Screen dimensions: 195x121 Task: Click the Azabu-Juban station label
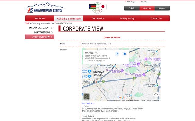(x=149, y=85)
